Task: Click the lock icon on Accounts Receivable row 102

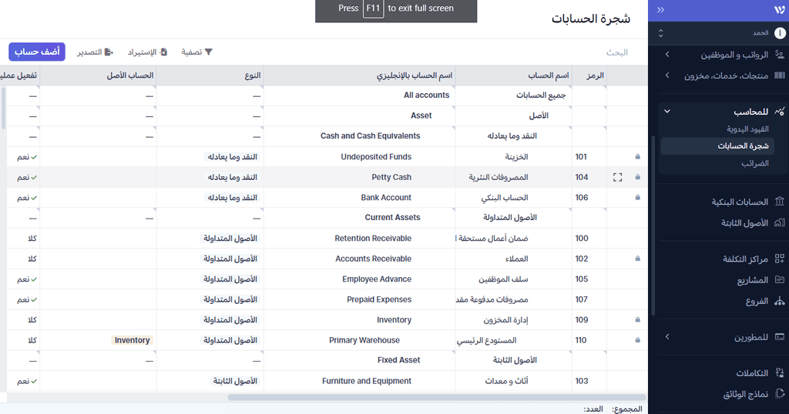Action: (x=637, y=259)
